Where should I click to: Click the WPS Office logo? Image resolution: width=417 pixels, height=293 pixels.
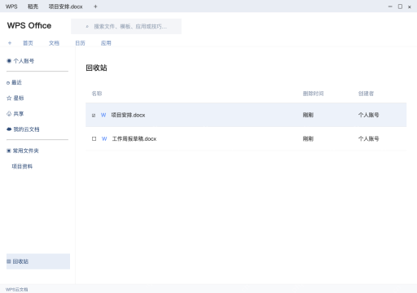29,25
